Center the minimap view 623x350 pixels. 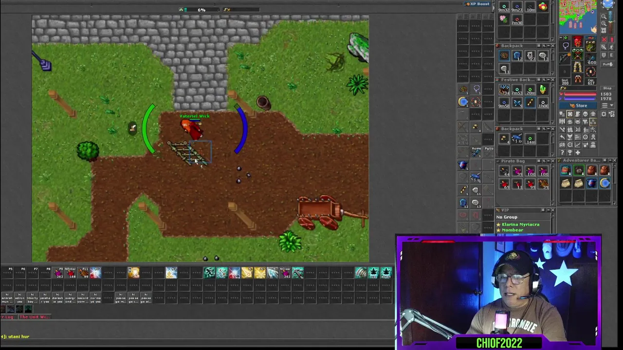pyautogui.click(x=604, y=31)
